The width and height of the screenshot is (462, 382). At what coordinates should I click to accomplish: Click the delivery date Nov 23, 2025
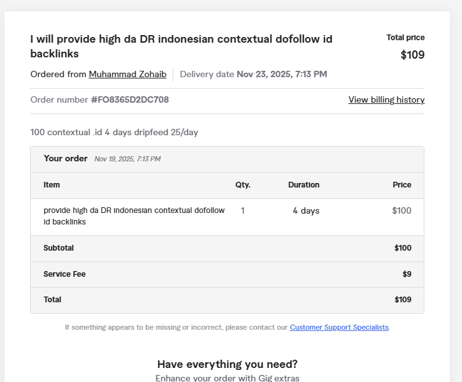pyautogui.click(x=282, y=75)
